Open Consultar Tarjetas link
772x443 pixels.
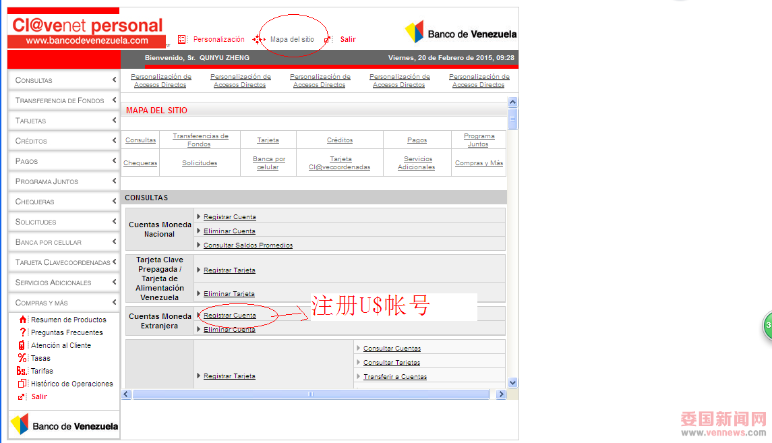pos(392,363)
